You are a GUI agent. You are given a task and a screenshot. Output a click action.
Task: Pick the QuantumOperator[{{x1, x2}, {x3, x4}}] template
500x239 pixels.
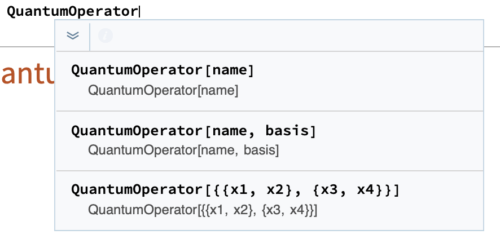270,201
